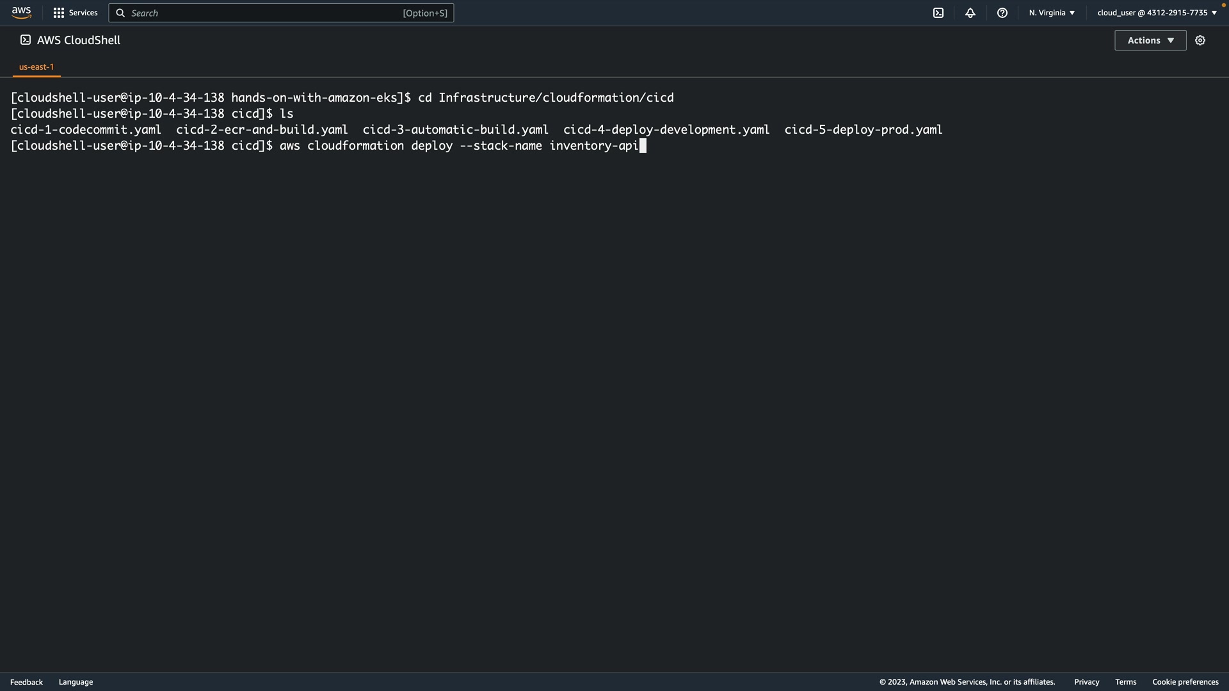
Task: Click the AWS logo home icon
Action: point(21,13)
